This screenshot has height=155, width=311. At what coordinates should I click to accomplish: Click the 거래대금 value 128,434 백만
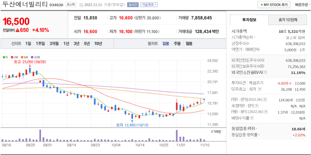[x=207, y=31]
